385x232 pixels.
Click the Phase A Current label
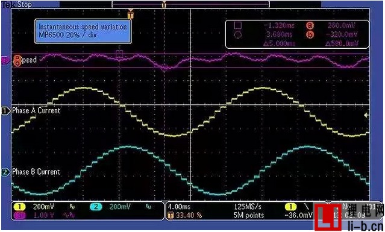36,111
